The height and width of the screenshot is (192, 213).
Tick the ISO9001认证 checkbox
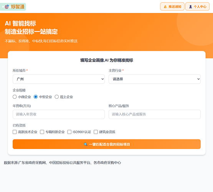(x=69, y=132)
